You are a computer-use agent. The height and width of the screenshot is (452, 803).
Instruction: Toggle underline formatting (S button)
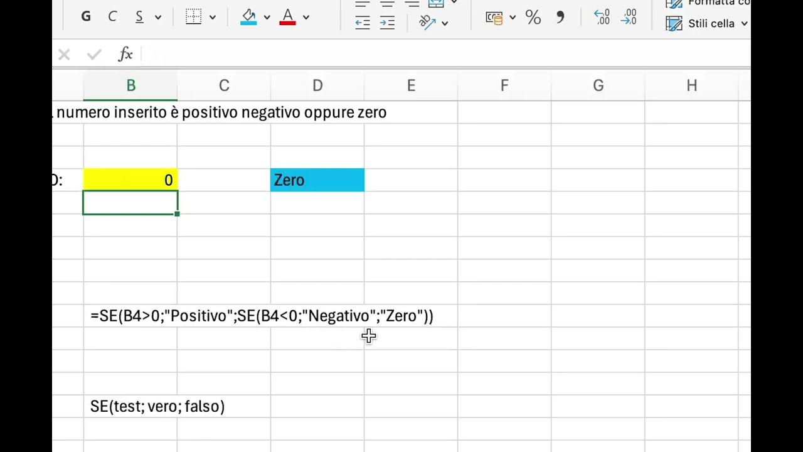tap(139, 17)
